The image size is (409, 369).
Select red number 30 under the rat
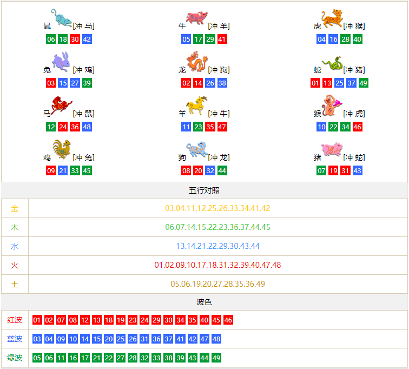75,39
